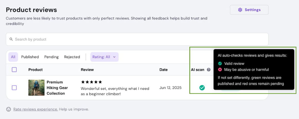Click the Search by product field
The image size is (299, 119).
click(x=137, y=39)
